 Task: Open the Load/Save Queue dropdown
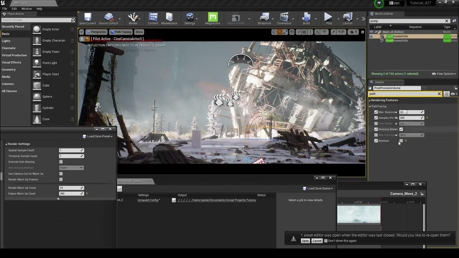[318, 188]
